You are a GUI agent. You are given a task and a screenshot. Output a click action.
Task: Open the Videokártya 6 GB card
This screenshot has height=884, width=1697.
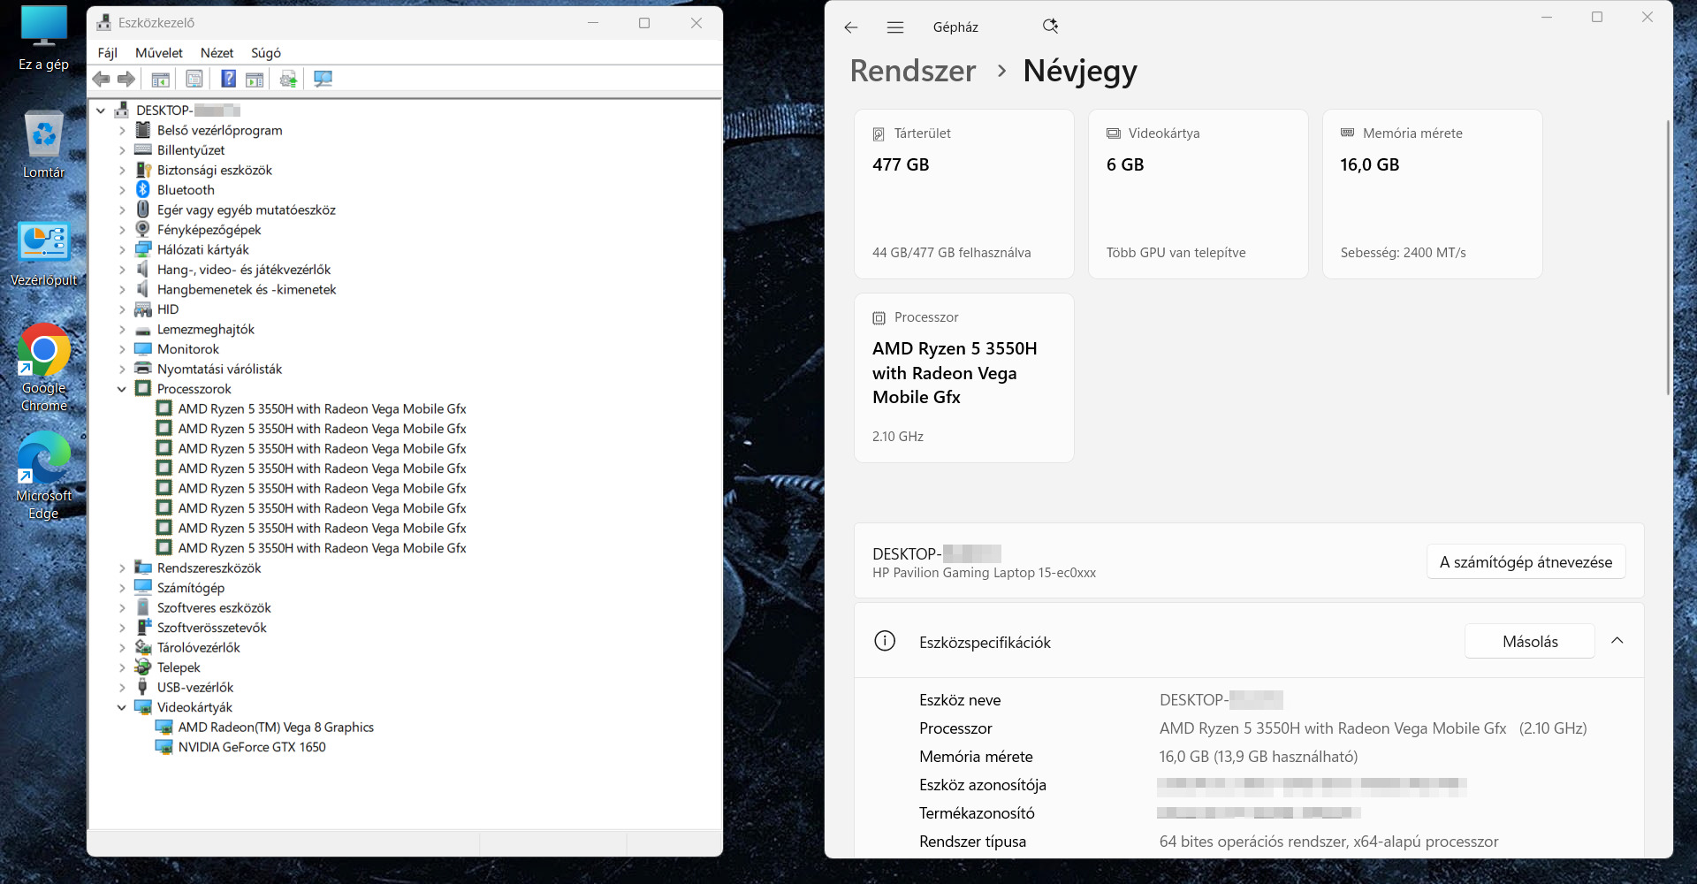tap(1199, 194)
